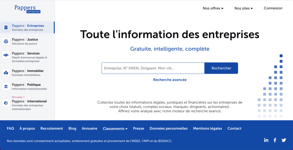Open the FAQ footer link
Screen dimensions: 293x150
pos(10,129)
